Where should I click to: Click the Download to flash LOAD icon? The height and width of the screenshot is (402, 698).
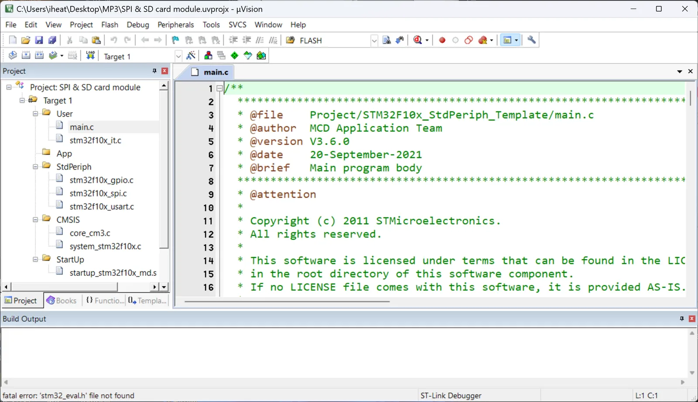click(x=90, y=55)
